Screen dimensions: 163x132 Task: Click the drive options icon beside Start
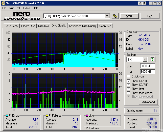point(115,16)
